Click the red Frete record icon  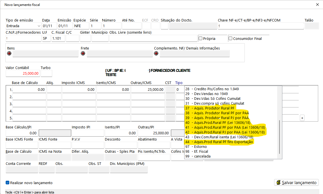tap(83, 53)
